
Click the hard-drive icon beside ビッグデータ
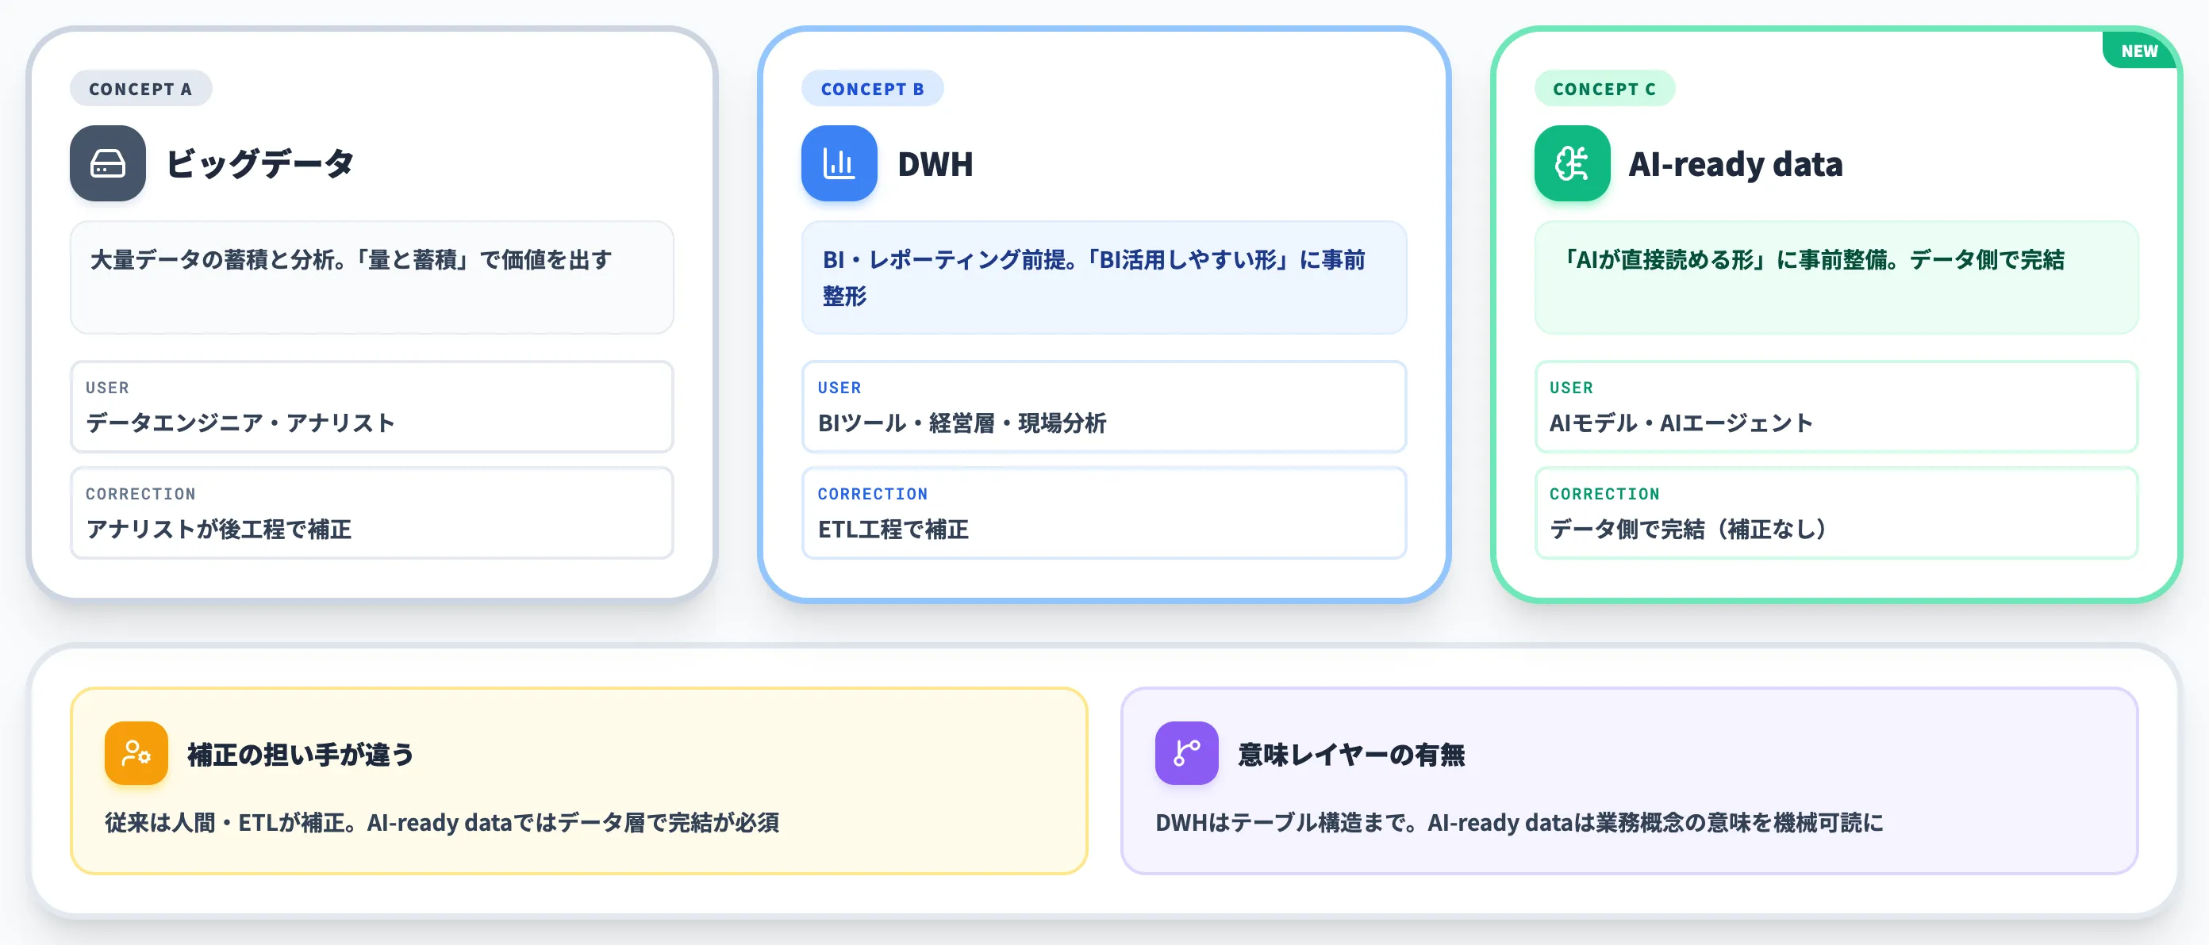click(107, 163)
